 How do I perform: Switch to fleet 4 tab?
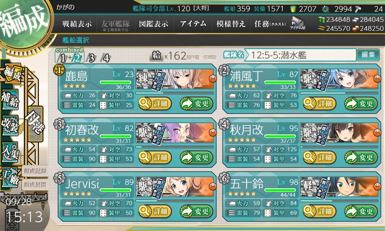pos(106,58)
